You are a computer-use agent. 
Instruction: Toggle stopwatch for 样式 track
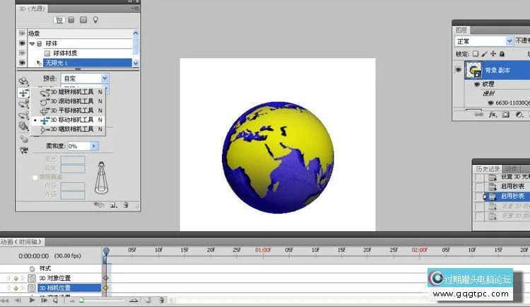(32, 269)
